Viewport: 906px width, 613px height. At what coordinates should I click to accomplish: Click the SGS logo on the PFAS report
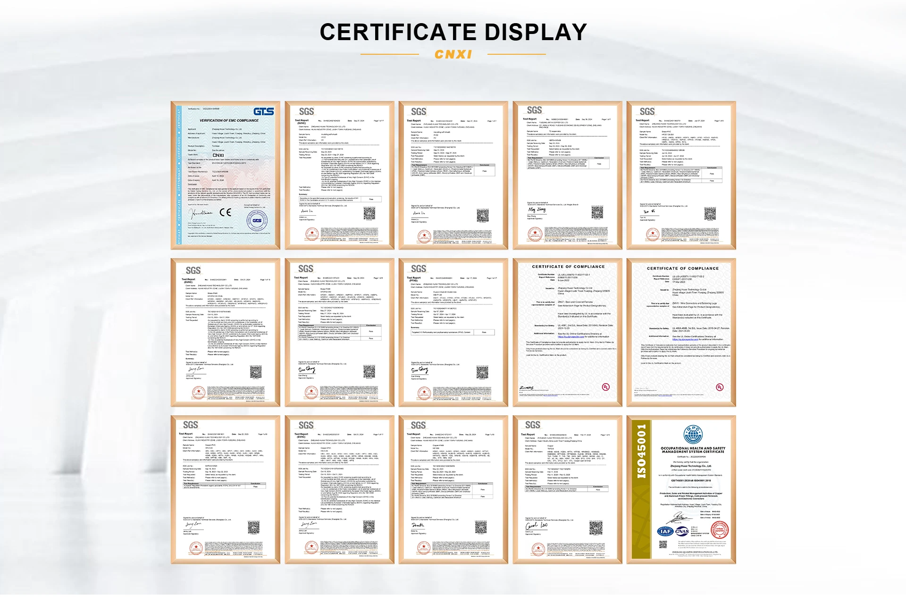(x=419, y=269)
